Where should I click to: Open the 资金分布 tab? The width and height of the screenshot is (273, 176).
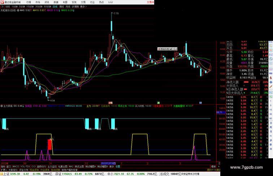coord(24,170)
